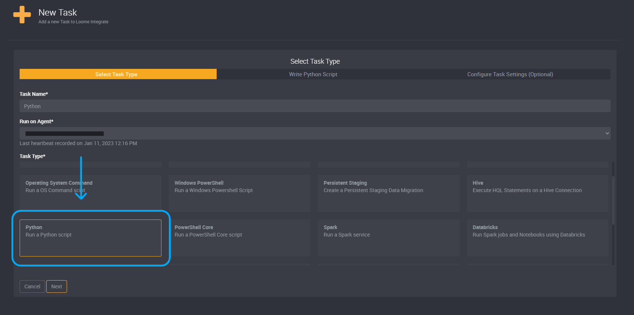Choose Operating System Command task type

coord(90,194)
